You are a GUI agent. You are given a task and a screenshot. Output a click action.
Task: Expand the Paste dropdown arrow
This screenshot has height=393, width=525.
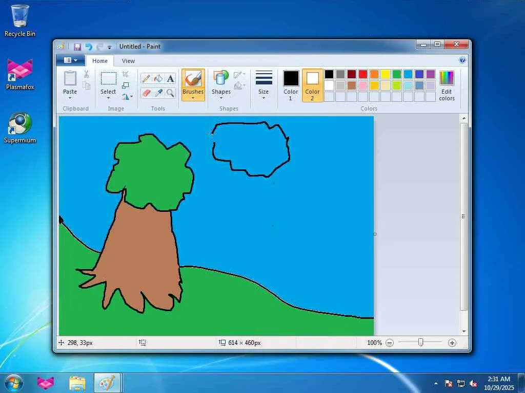(x=70, y=98)
